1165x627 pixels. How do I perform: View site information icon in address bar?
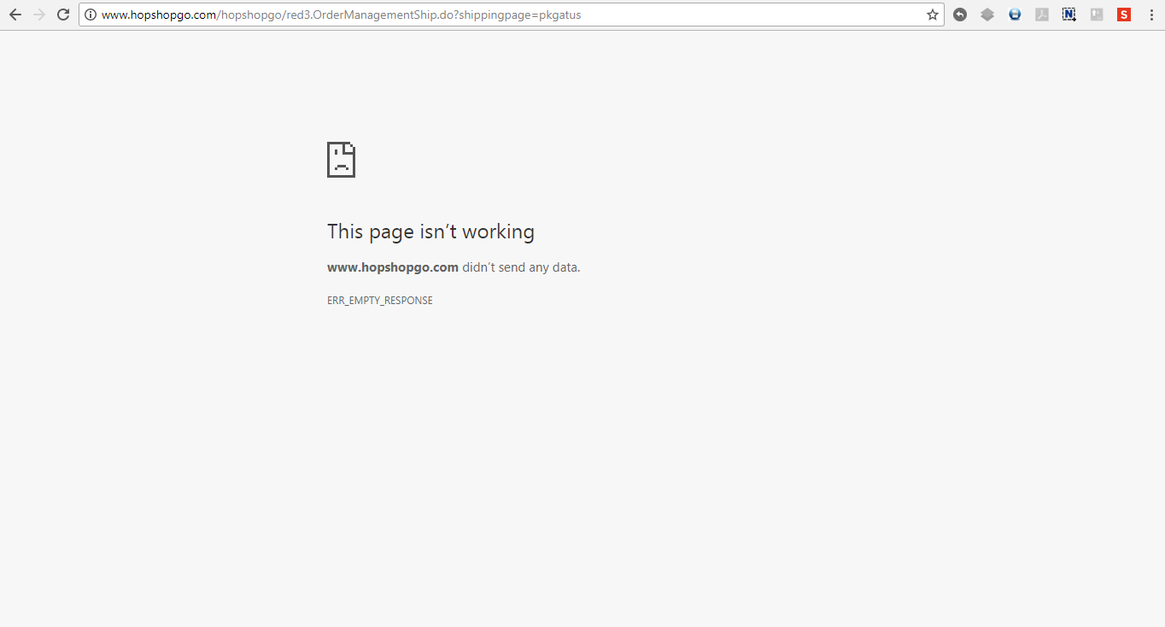(91, 15)
